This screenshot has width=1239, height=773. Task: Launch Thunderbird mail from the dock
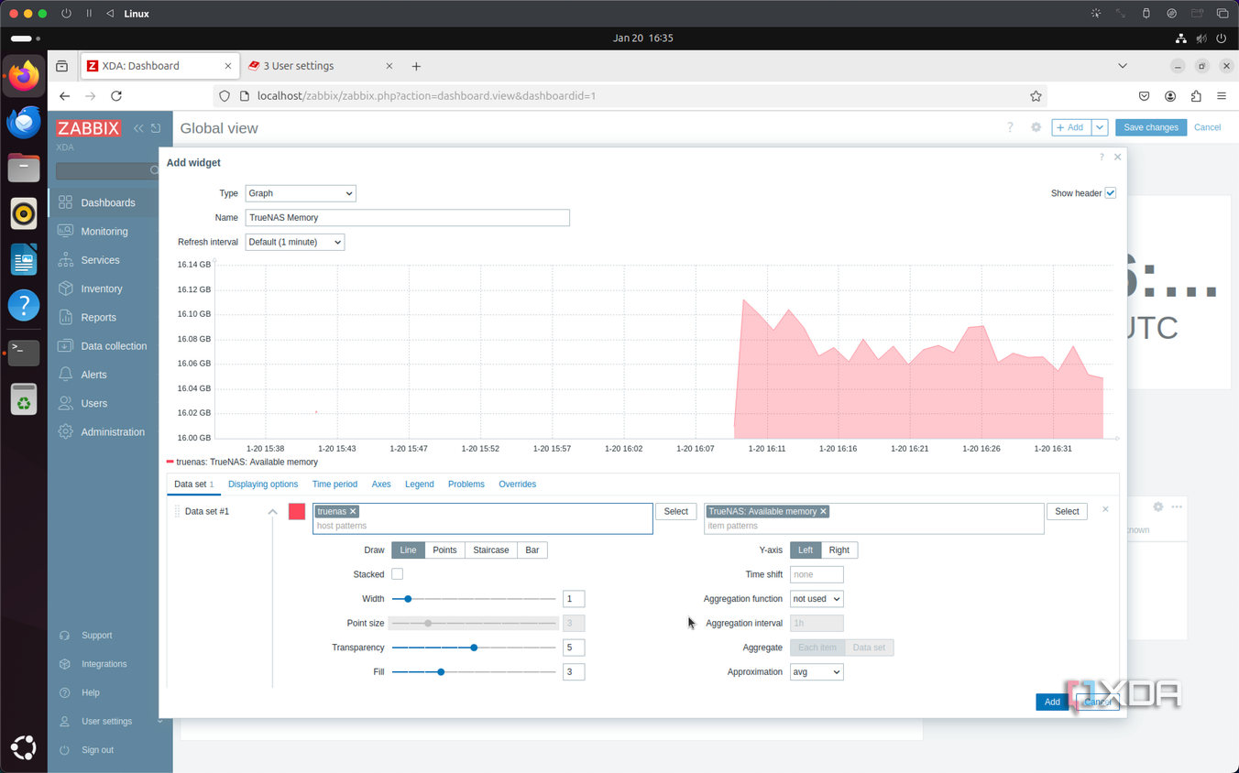coord(24,122)
